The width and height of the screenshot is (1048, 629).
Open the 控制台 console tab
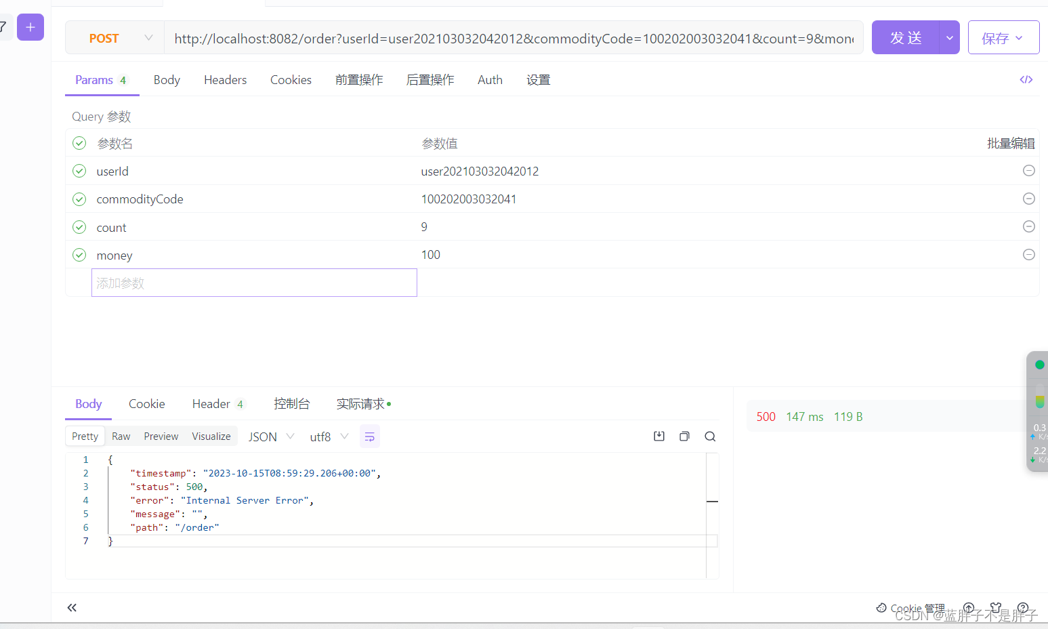tap(291, 404)
